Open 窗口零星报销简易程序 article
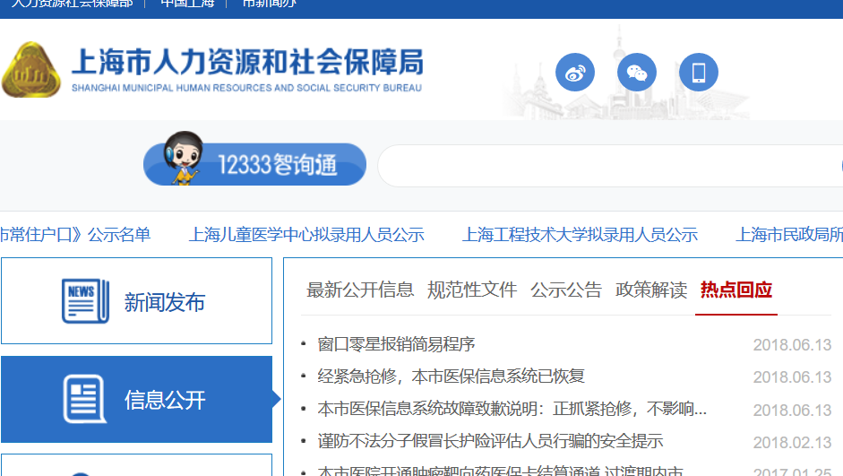The height and width of the screenshot is (476, 843). (x=396, y=344)
